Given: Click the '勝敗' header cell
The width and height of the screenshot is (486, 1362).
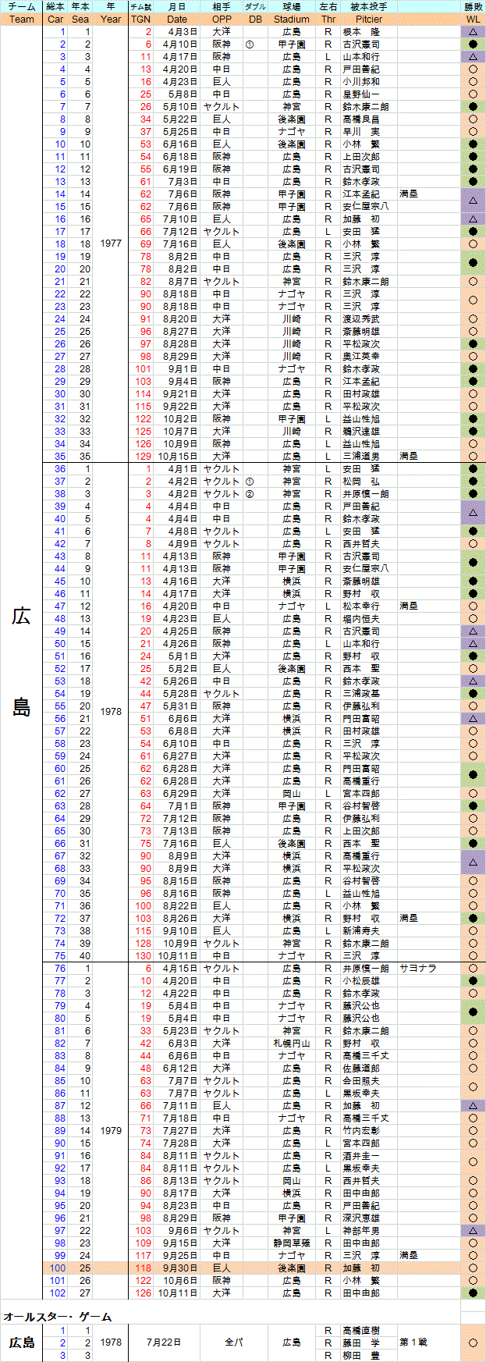Looking at the screenshot, I should coord(473,7).
